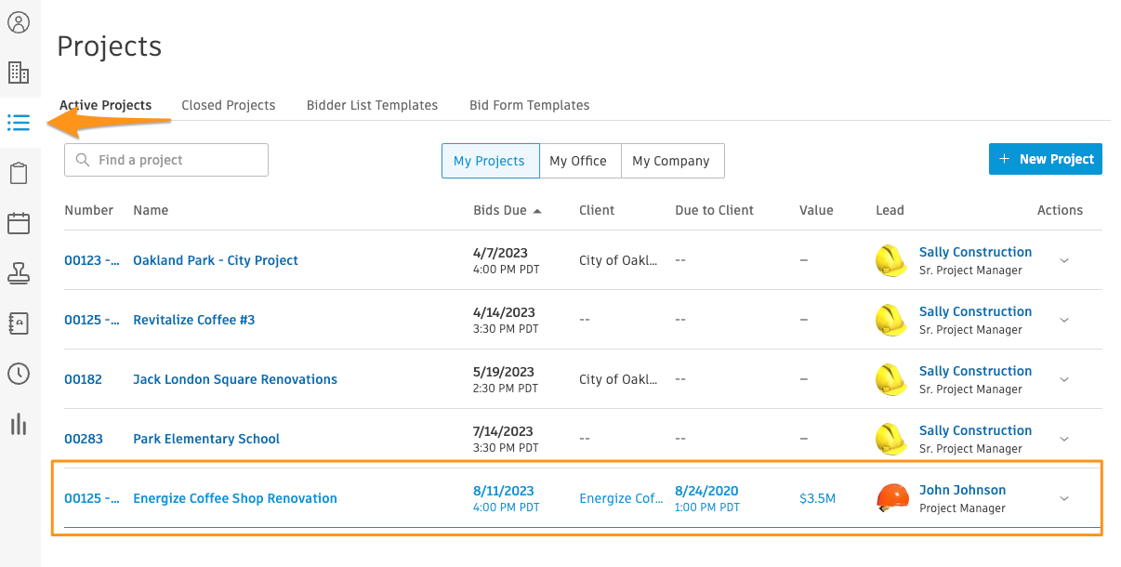
Task: Select the company building icon
Action: point(20,73)
